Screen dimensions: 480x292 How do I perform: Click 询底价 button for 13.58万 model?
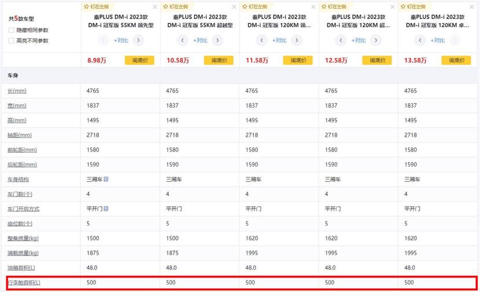tap(456, 60)
